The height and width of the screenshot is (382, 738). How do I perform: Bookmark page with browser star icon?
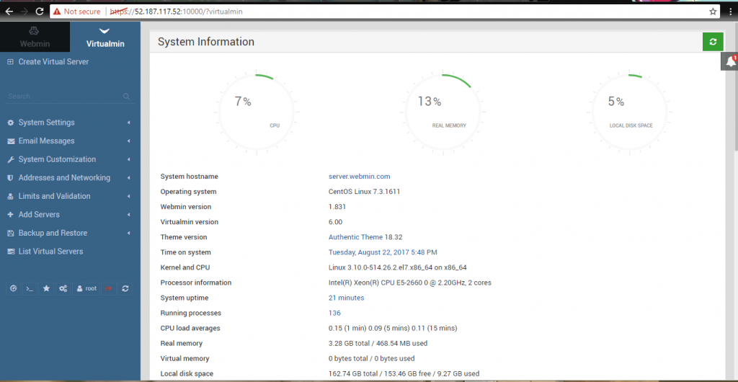(713, 12)
